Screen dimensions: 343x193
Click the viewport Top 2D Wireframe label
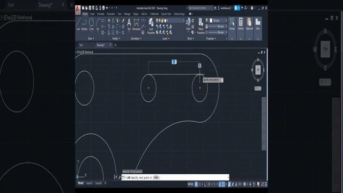pos(85,52)
